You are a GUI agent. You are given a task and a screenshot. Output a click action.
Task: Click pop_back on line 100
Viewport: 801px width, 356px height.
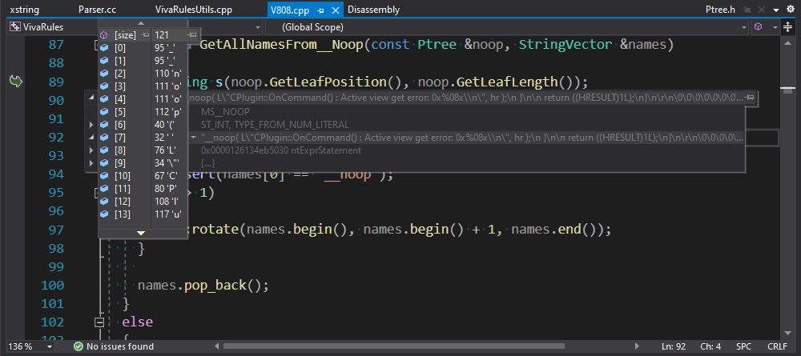[x=215, y=285]
